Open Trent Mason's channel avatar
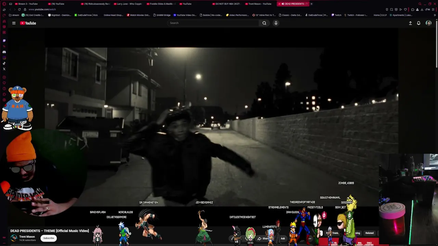This screenshot has width=438, height=246. pos(14,238)
